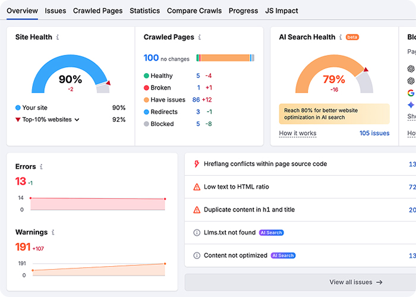Click the View all issues button
Image resolution: width=416 pixels, height=297 pixels.
355,282
